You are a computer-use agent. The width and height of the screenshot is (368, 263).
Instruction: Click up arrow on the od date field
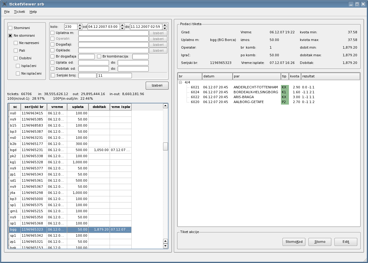pos(122,25)
